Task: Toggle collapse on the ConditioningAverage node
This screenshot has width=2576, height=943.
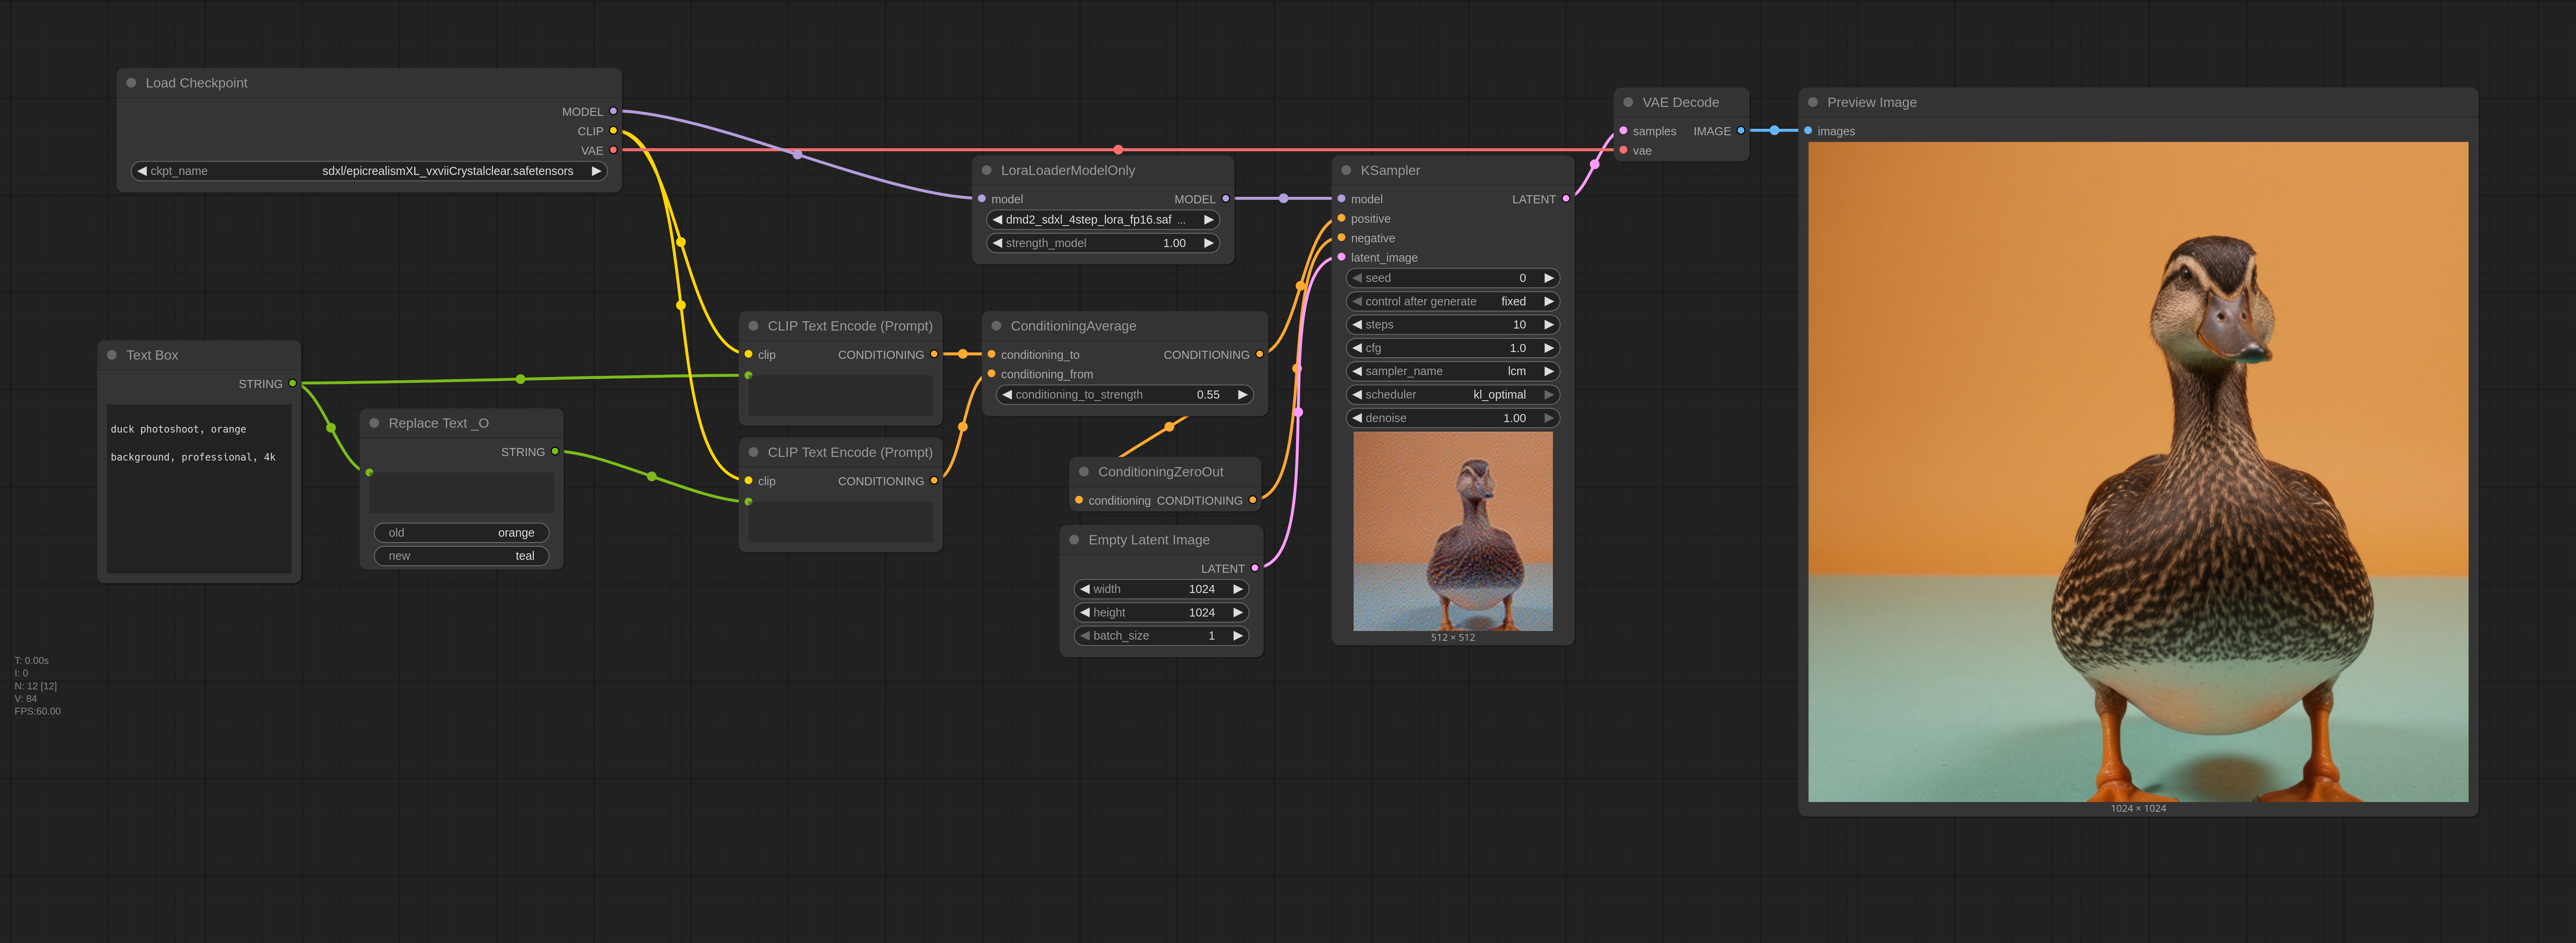Action: tap(996, 326)
